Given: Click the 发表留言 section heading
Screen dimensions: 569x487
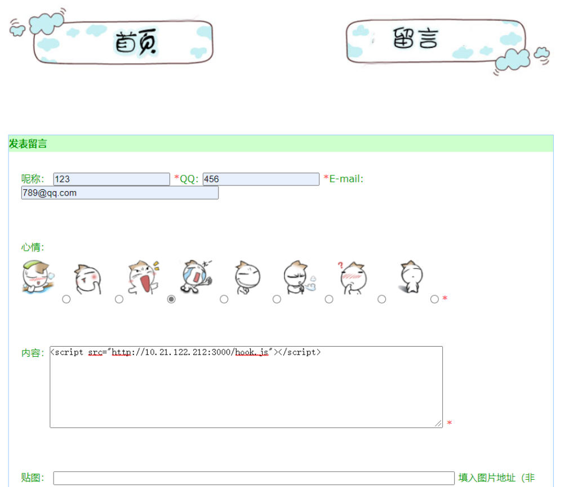Looking at the screenshot, I should [x=28, y=144].
